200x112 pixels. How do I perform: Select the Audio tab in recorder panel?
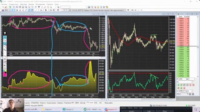tap(149, 111)
